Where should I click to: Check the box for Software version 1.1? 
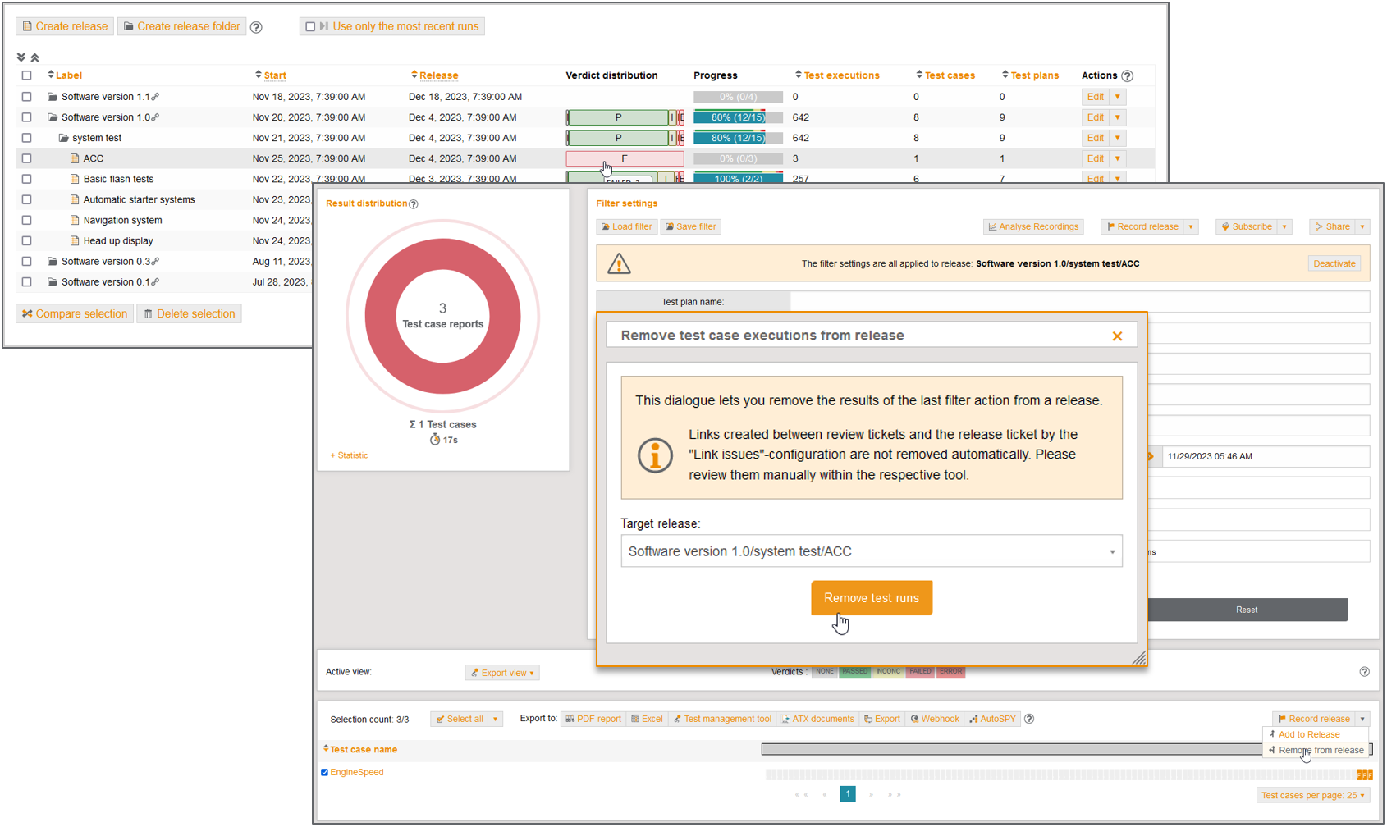tap(27, 97)
